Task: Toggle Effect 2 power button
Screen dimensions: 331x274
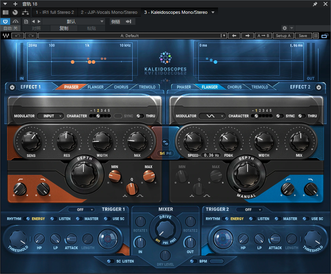Action: click(x=319, y=87)
